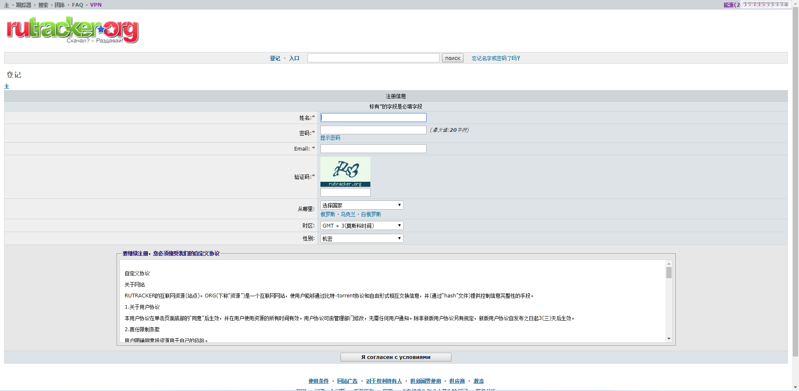Open the 选择国家 country dropdown
This screenshot has height=391, width=799.
tap(361, 205)
